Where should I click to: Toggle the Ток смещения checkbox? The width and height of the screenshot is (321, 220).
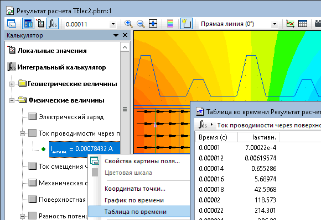click(33, 166)
